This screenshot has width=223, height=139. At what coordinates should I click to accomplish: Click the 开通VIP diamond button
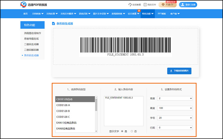[x=167, y=4]
